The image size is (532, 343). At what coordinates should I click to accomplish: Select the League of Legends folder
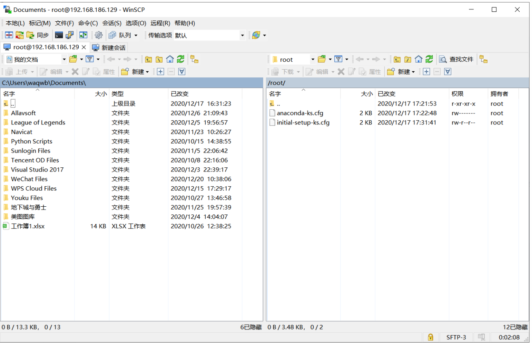pos(38,122)
